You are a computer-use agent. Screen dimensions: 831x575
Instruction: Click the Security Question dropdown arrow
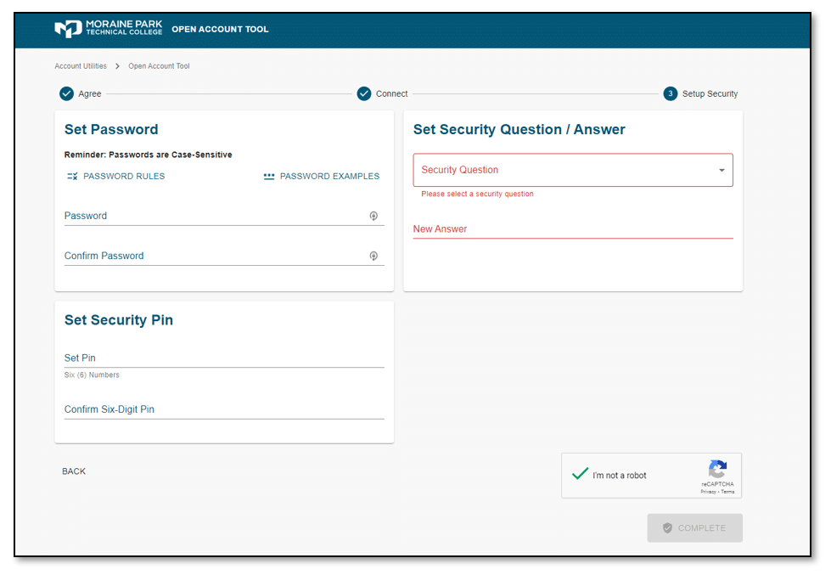(722, 170)
